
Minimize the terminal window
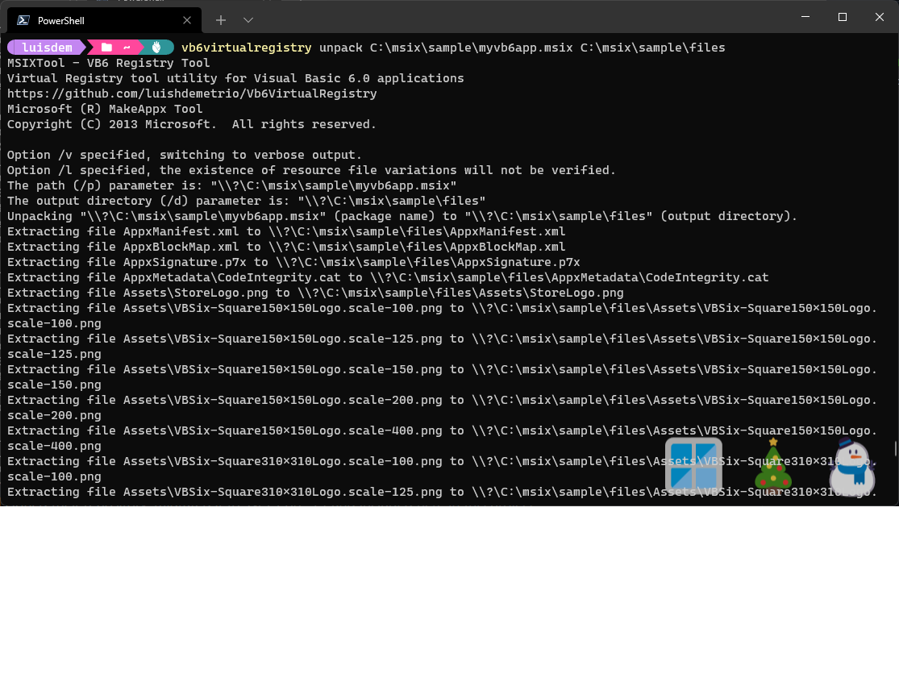pos(805,17)
